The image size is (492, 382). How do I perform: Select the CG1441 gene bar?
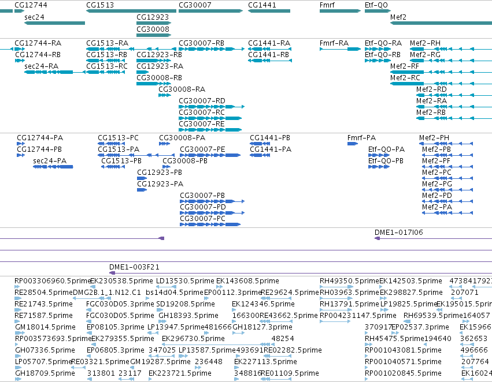point(269,11)
